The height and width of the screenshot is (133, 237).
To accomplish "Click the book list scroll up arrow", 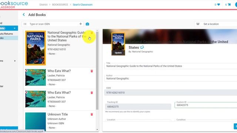I will 97,31.
